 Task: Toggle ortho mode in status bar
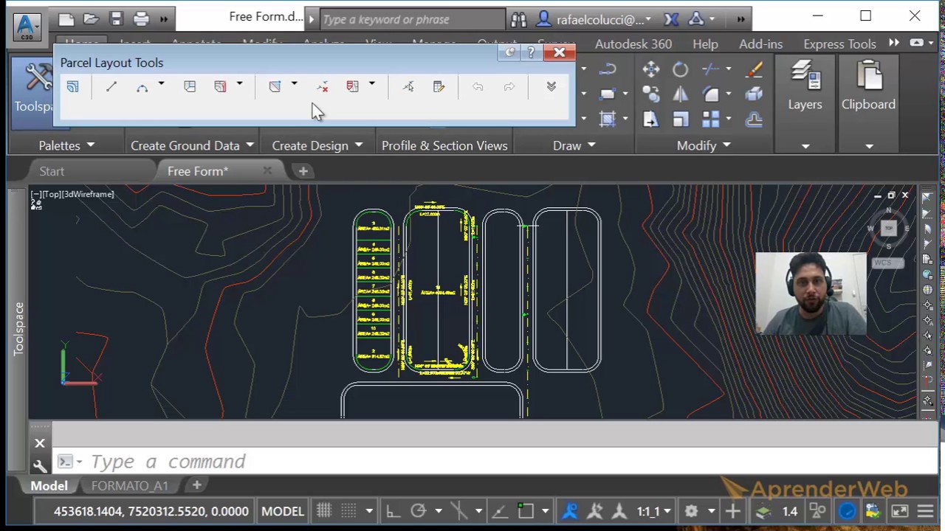coord(393,511)
